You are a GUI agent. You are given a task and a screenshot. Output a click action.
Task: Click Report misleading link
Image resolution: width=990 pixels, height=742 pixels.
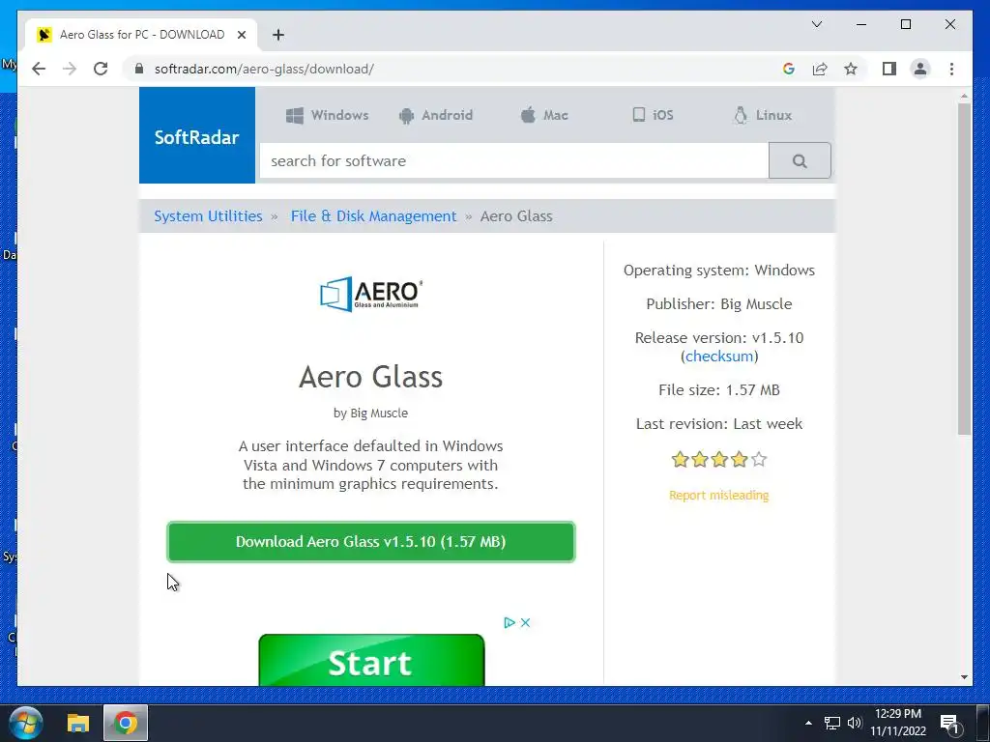click(x=719, y=496)
